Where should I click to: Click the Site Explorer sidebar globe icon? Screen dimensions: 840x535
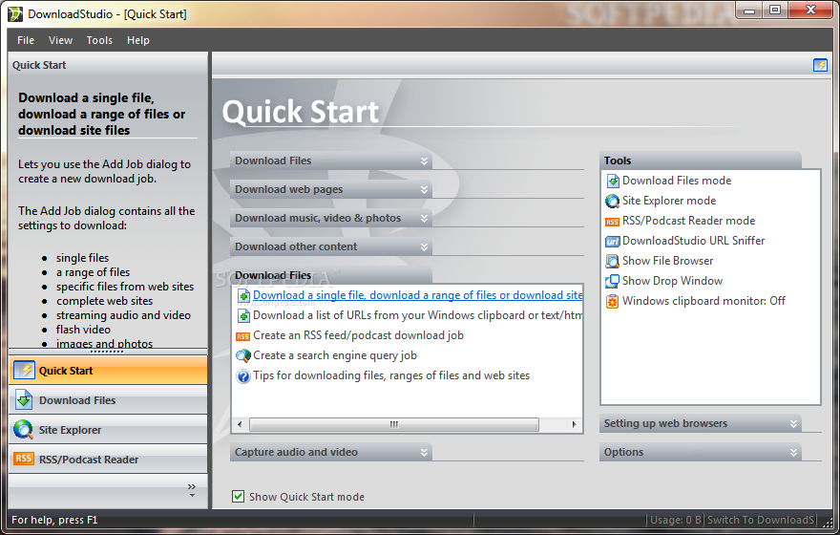click(24, 429)
